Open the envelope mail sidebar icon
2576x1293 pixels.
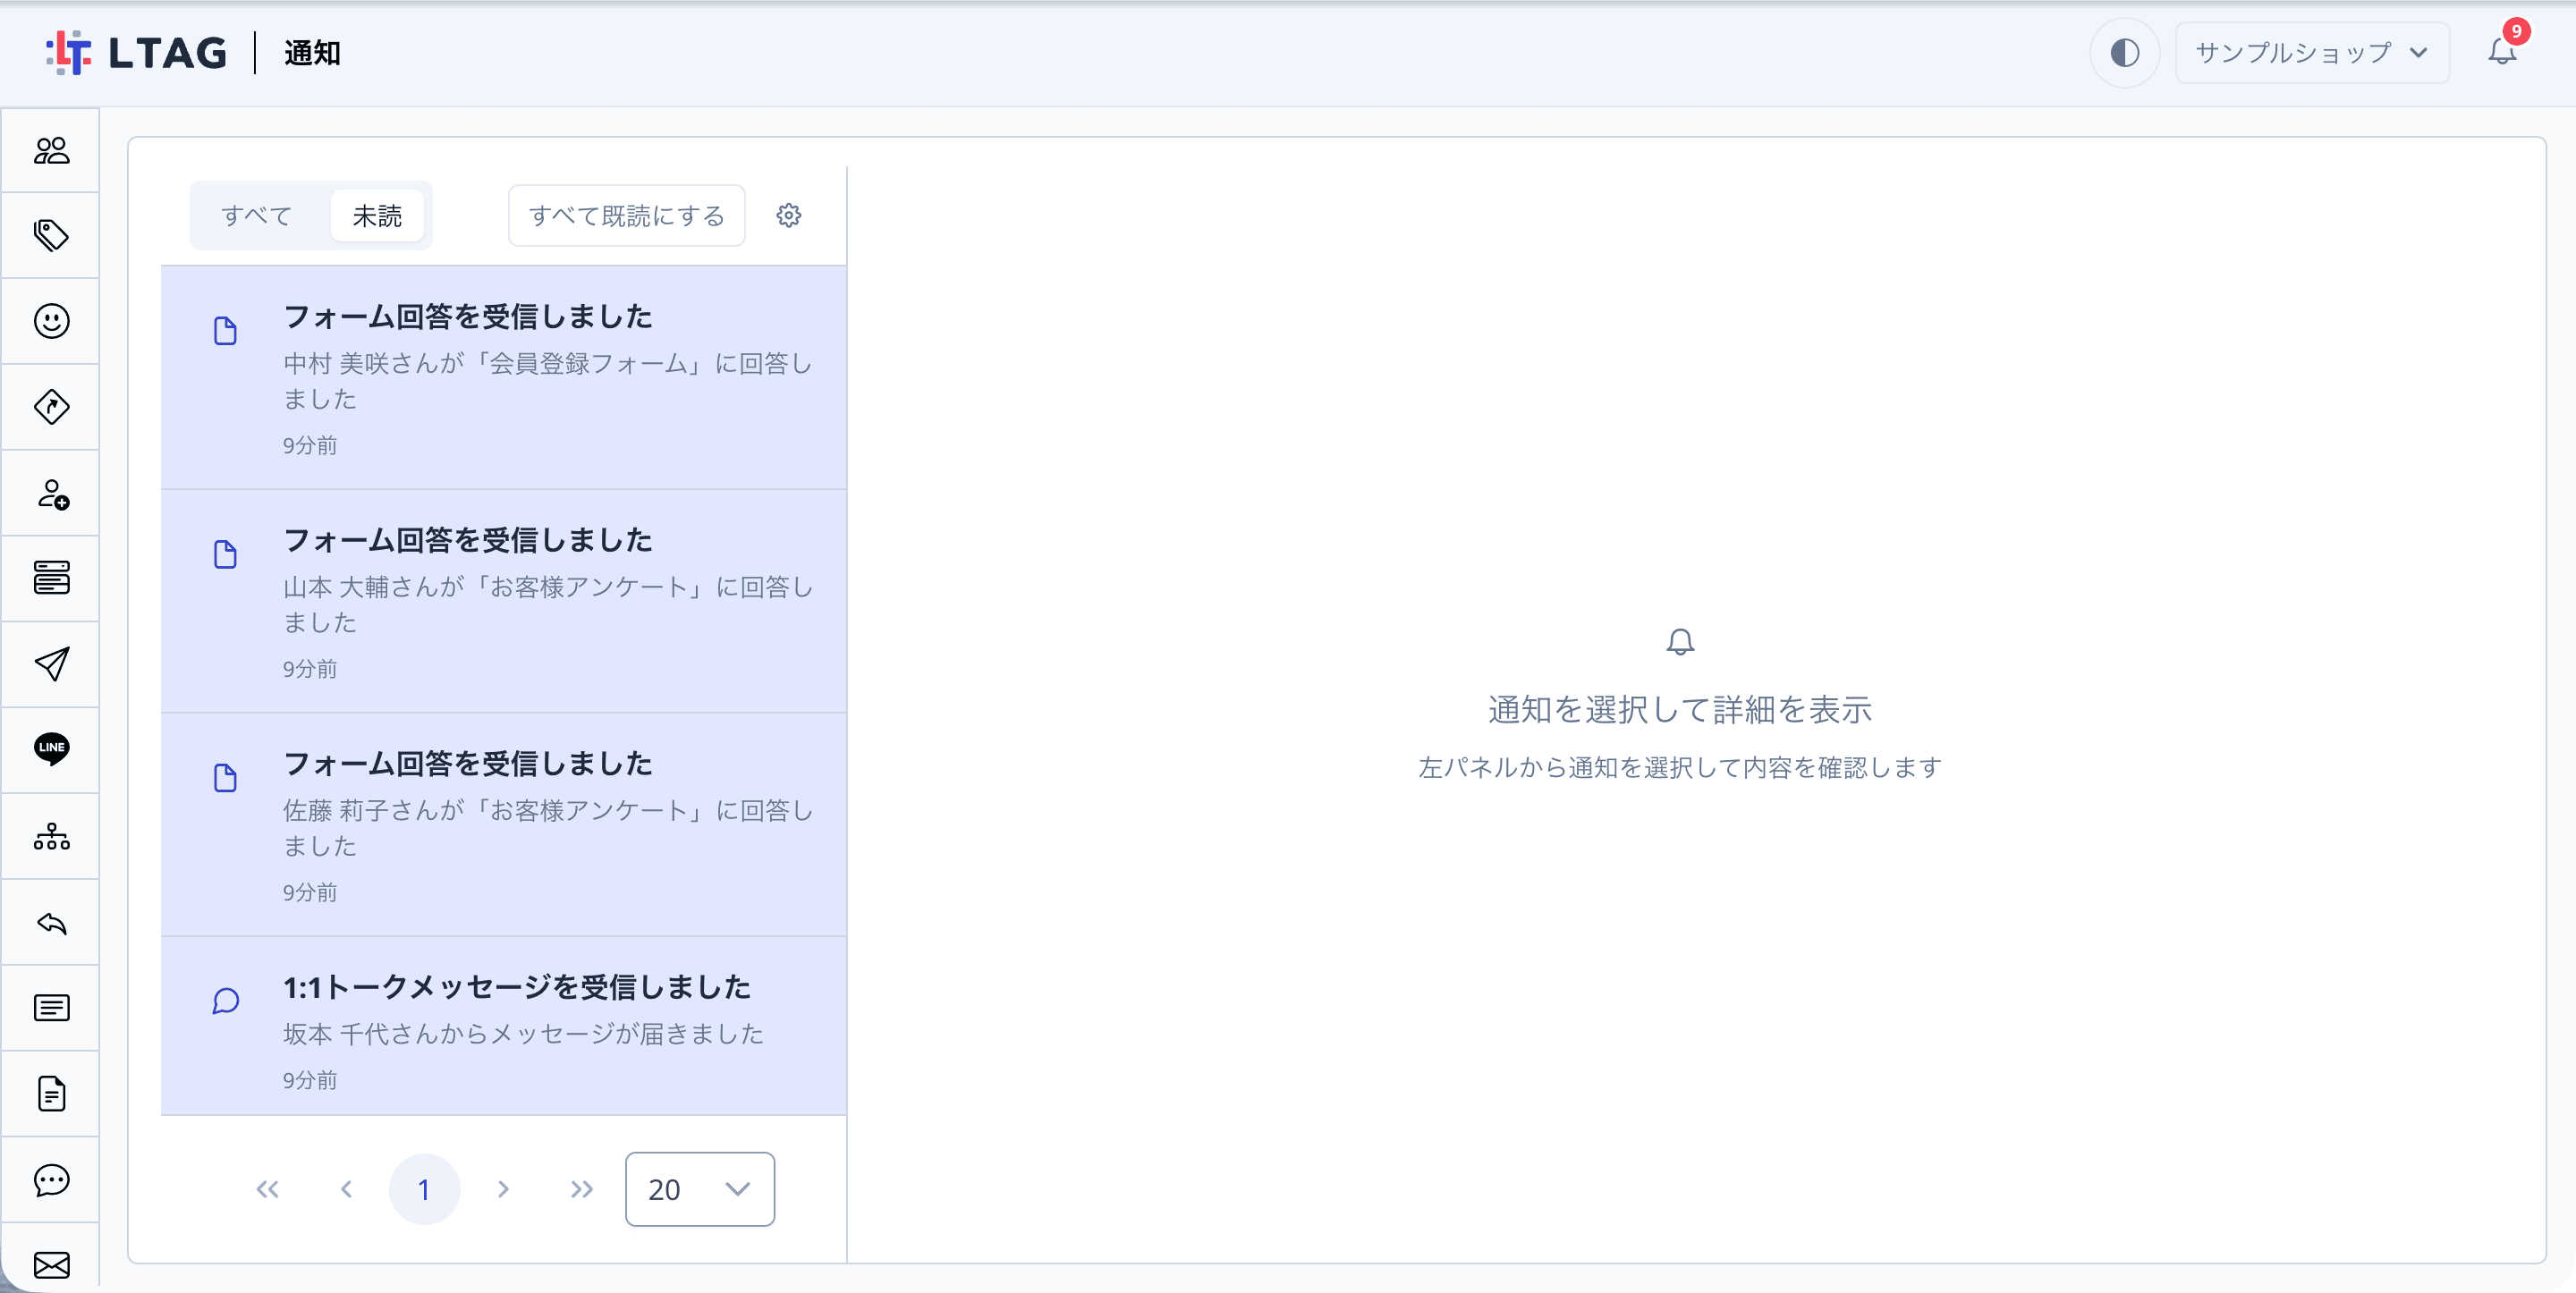click(51, 1265)
